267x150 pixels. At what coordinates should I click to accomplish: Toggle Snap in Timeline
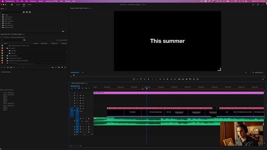point(75,88)
